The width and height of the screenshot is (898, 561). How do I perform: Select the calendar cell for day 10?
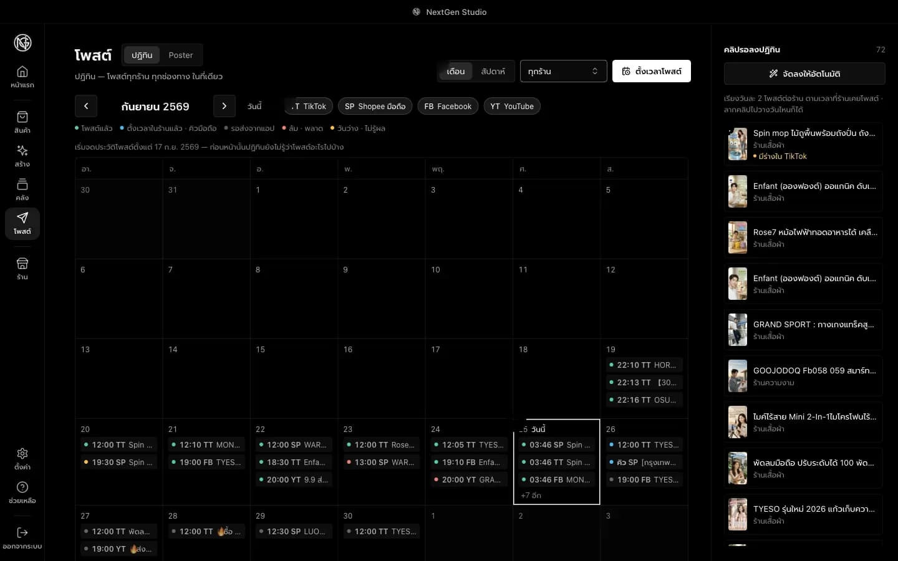[x=469, y=299]
